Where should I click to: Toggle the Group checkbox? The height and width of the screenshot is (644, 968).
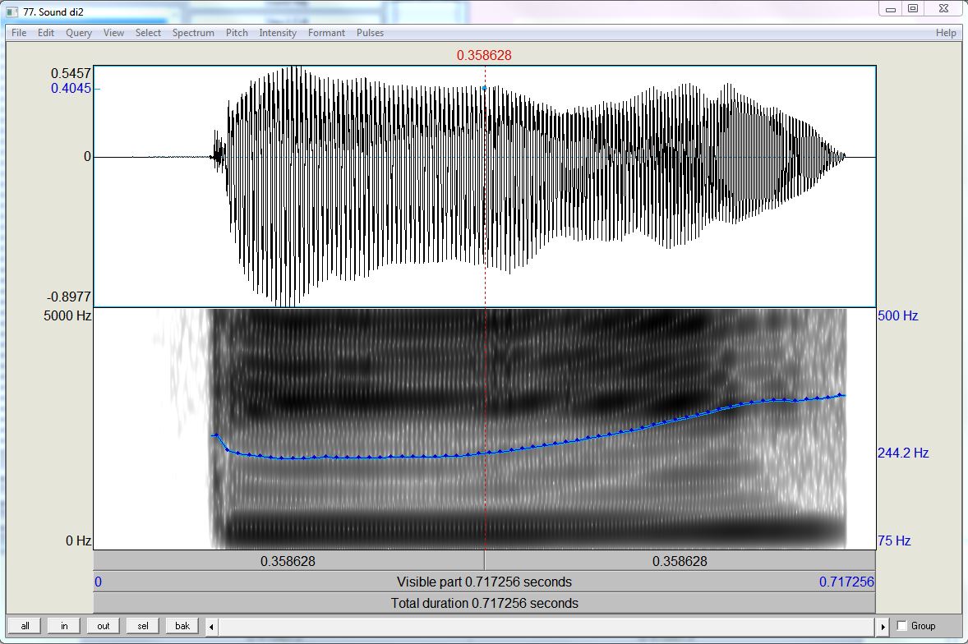tap(901, 625)
